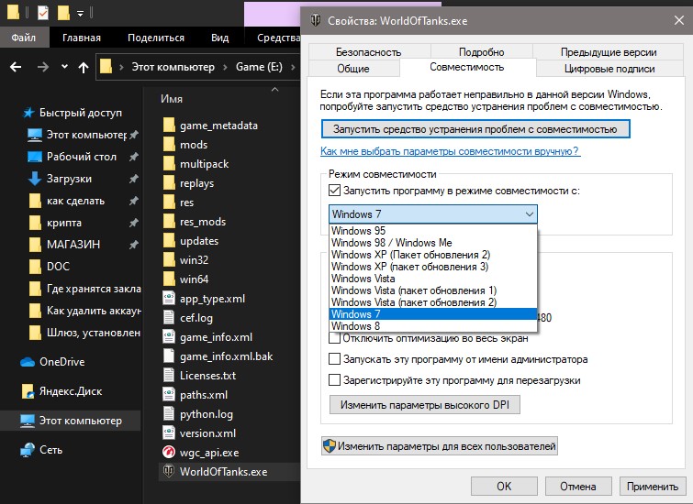Click the Licenses.txt file icon
The width and height of the screenshot is (693, 504).
click(169, 375)
